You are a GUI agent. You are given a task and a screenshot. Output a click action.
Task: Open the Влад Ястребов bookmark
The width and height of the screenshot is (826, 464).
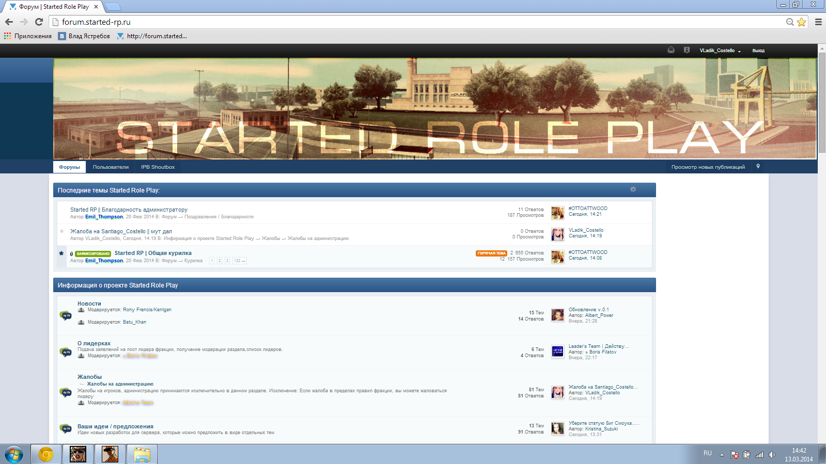pos(84,36)
